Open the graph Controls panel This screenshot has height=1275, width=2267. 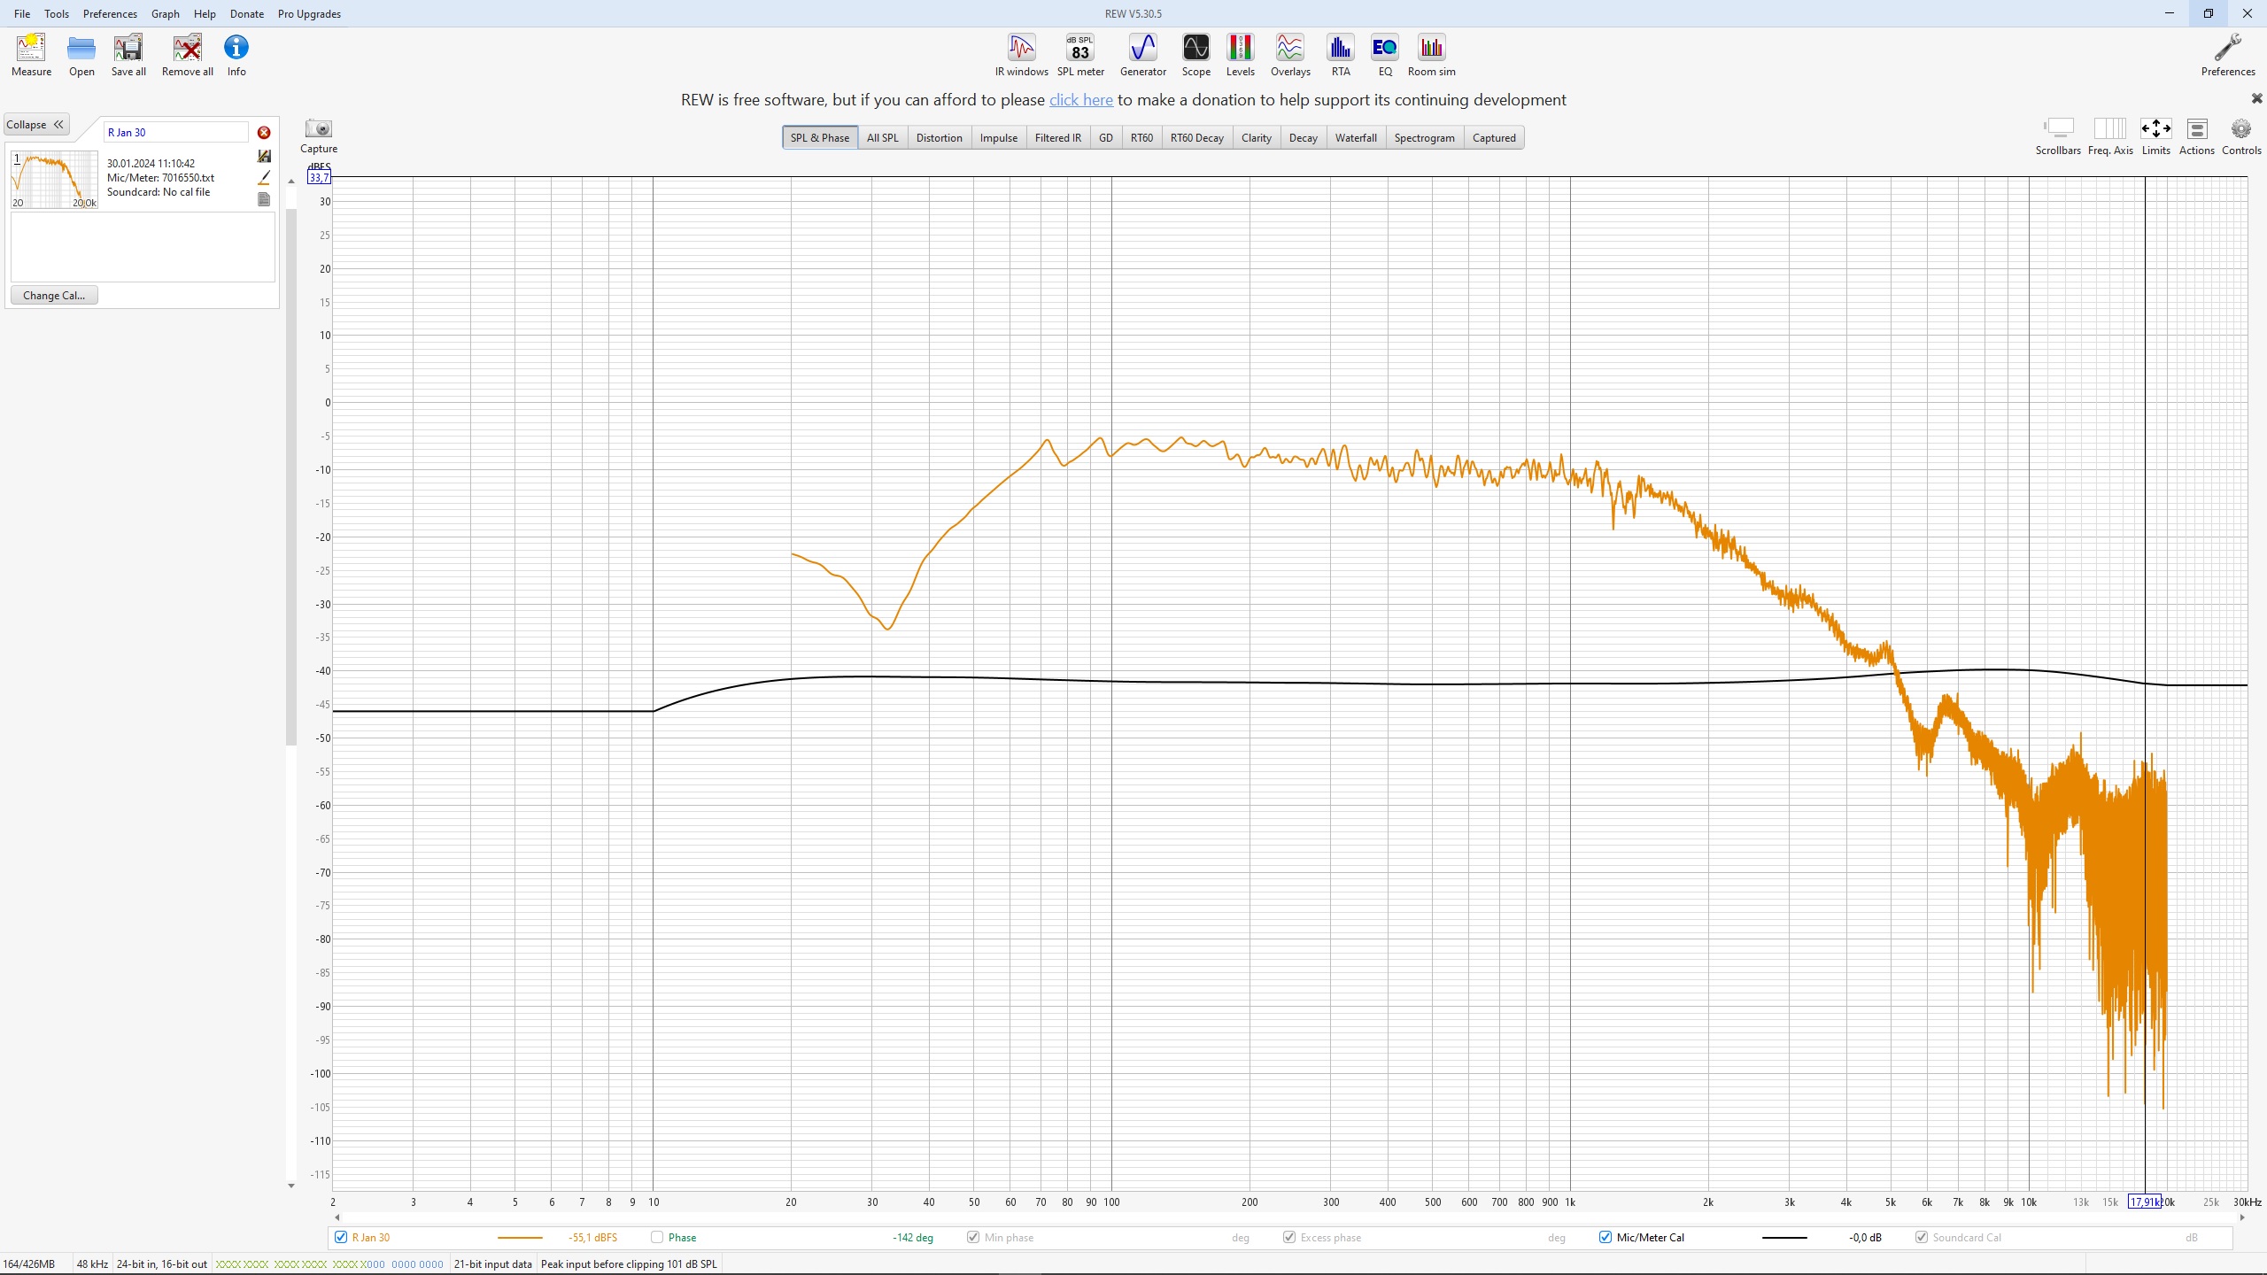(x=2241, y=136)
